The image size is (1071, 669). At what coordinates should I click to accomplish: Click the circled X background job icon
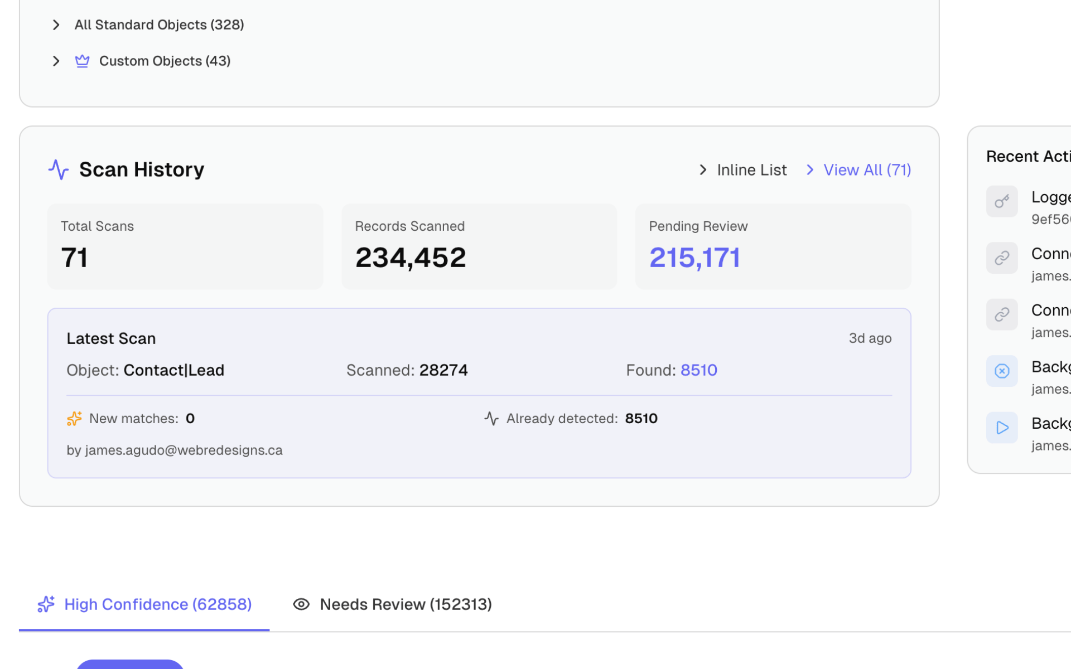pos(1002,371)
